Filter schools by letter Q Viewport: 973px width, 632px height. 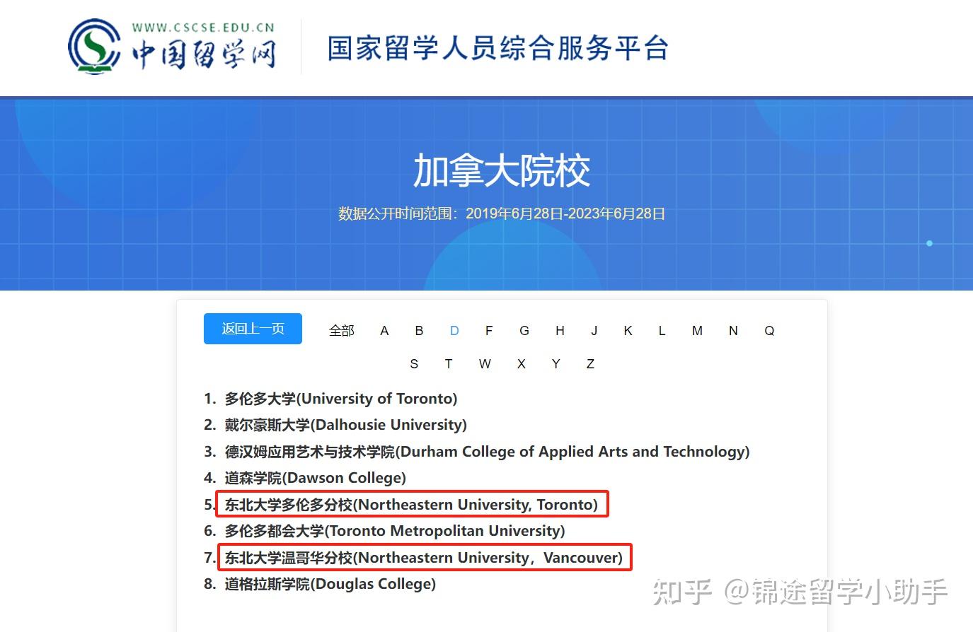pos(768,330)
